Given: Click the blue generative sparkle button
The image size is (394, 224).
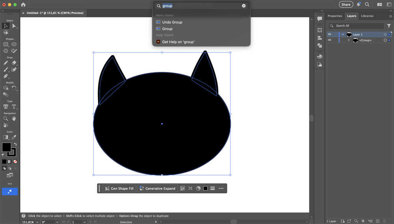Looking at the screenshot, I should [10, 191].
